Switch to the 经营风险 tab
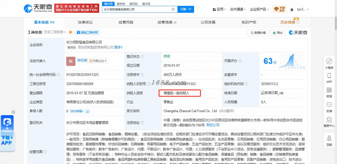 point(126,22)
